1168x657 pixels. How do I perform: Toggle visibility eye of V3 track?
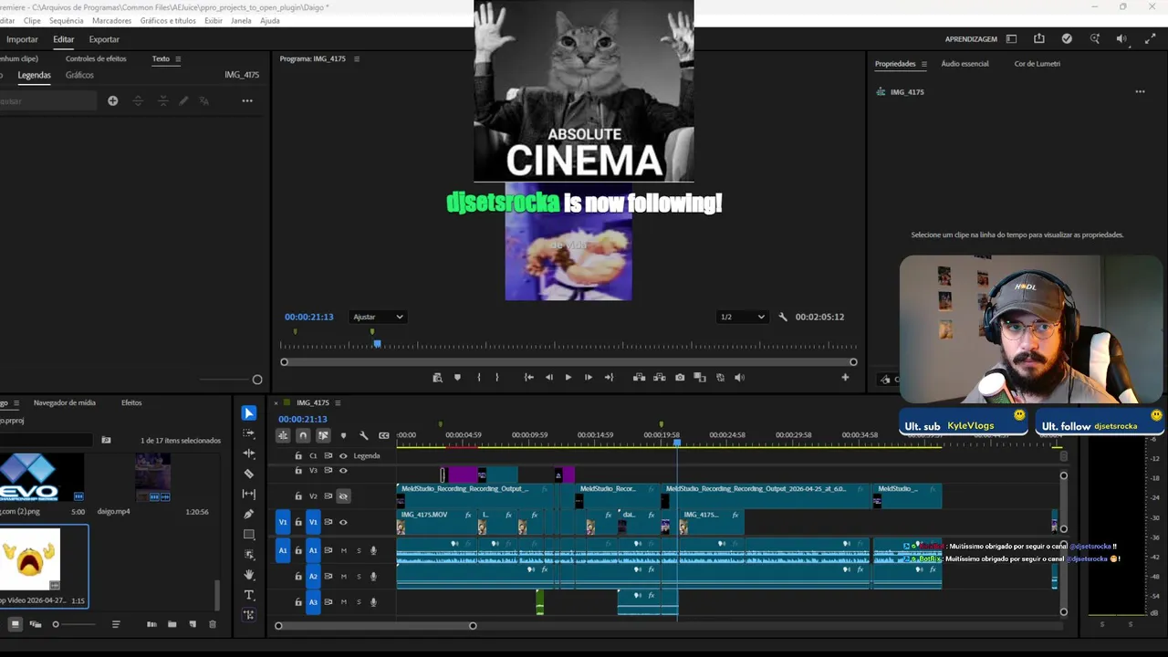pos(343,471)
